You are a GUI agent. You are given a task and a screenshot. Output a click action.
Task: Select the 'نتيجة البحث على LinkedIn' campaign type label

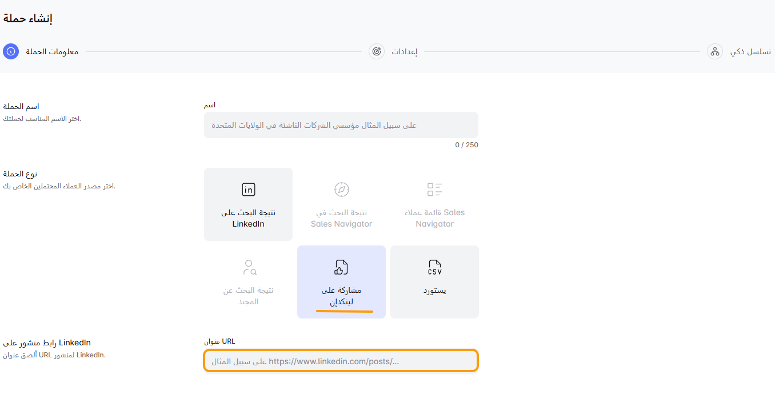(248, 218)
